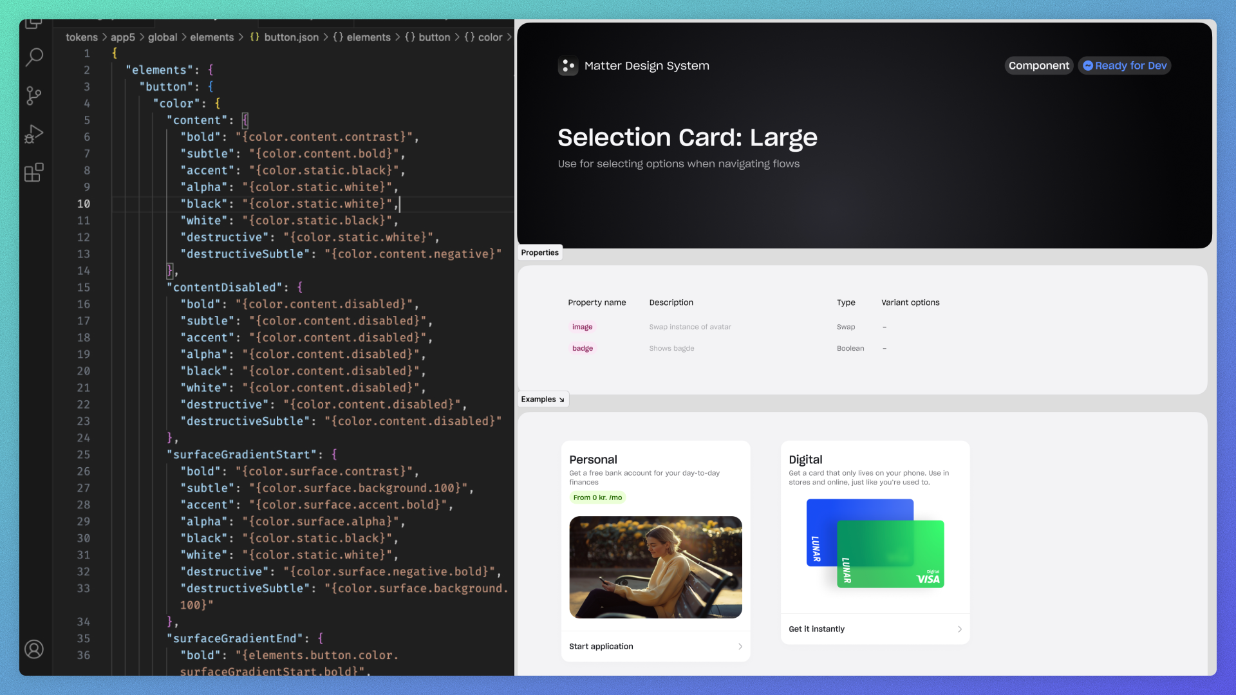
Task: Click the Examples arrow icon
Action: click(561, 400)
